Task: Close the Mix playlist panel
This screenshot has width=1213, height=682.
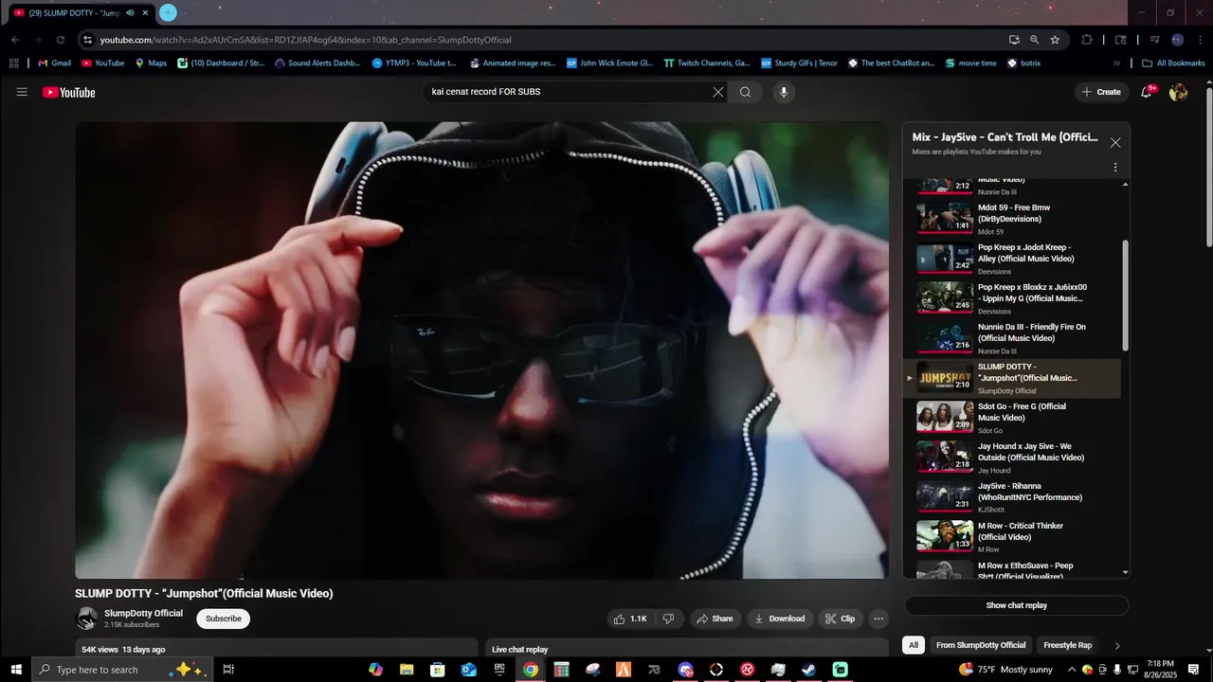Action: click(x=1115, y=143)
